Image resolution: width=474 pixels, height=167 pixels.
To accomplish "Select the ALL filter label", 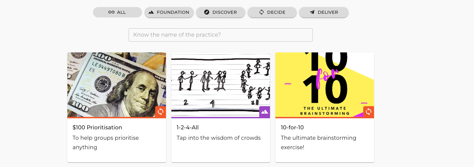I will [122, 12].
